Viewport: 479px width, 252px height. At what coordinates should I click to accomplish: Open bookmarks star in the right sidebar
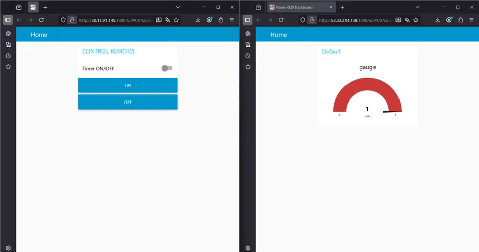[x=248, y=67]
